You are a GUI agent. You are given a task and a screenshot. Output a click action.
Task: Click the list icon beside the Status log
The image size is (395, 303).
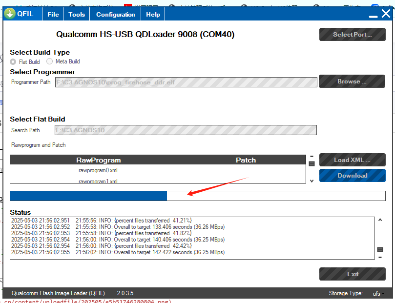(380, 250)
